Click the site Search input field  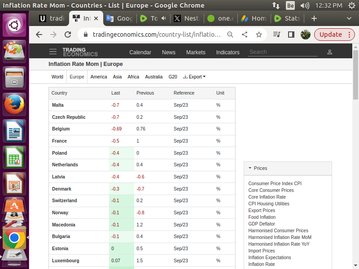(283, 52)
